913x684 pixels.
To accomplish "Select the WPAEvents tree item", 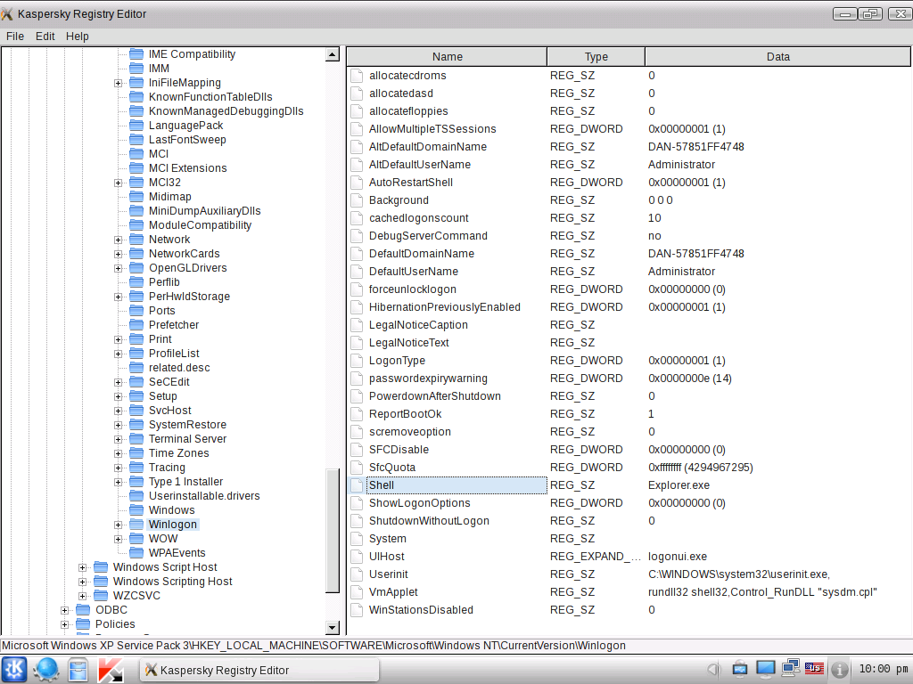I will click(177, 552).
